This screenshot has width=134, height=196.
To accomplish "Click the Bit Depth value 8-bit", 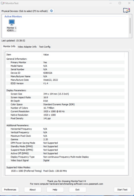I will click(x=46, y=101).
